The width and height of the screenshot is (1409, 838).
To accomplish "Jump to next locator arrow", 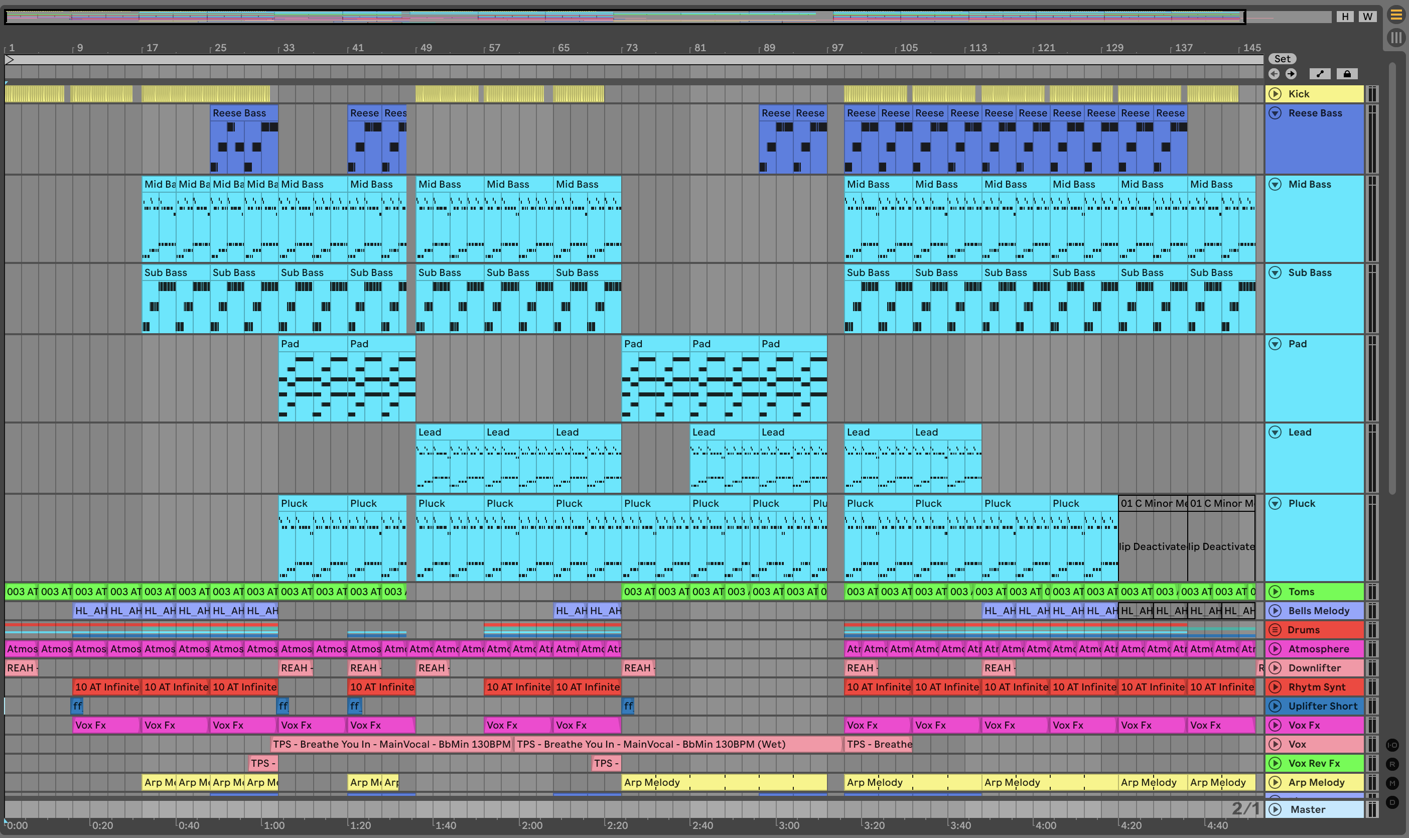I will coord(1291,74).
